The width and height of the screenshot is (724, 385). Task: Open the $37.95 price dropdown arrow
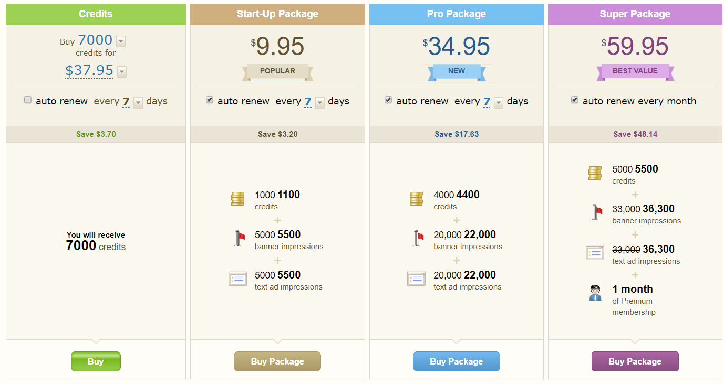pyautogui.click(x=122, y=71)
